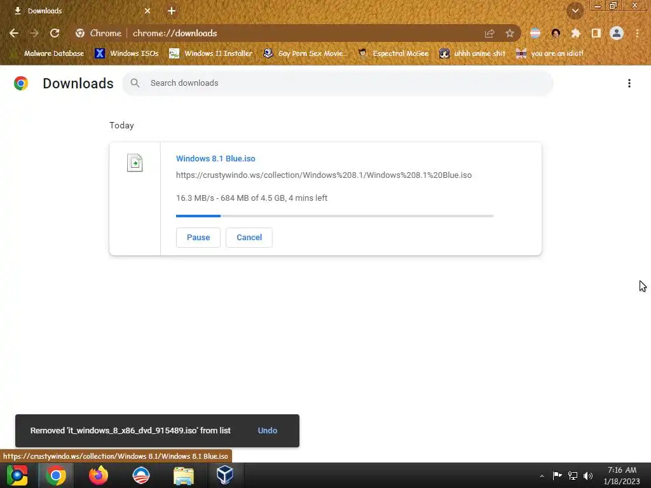Open 'you are an idiot!' bookmark
651x488 pixels.
tap(549, 53)
